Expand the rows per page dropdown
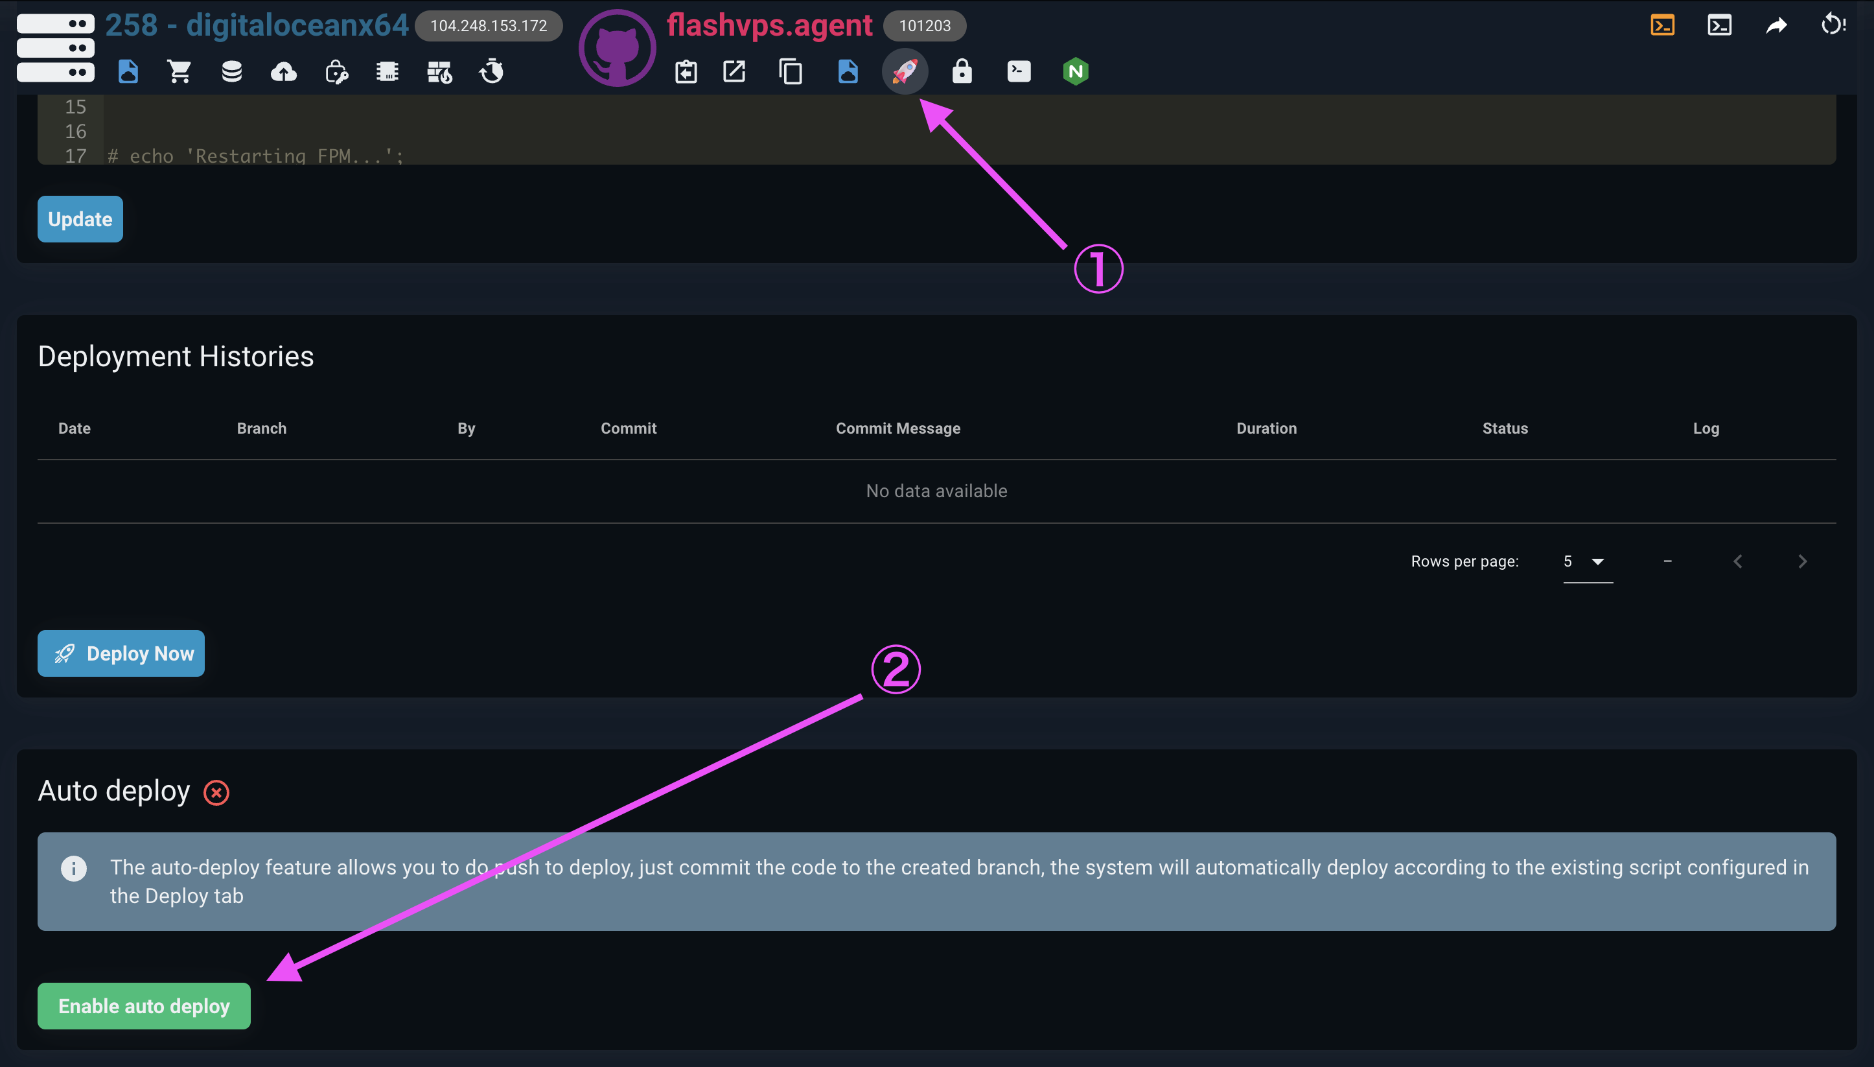Screen dimensions: 1874x1067 (1587, 561)
